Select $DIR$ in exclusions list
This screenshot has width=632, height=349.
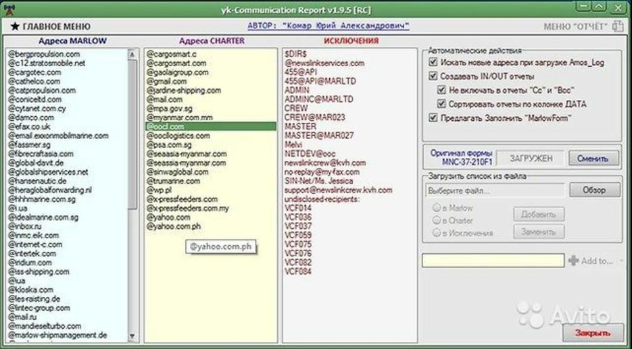pyautogui.click(x=295, y=54)
